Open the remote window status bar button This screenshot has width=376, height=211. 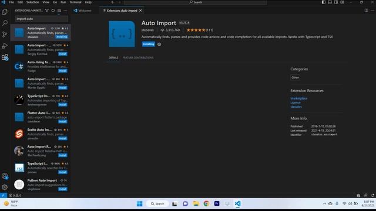click(4, 195)
